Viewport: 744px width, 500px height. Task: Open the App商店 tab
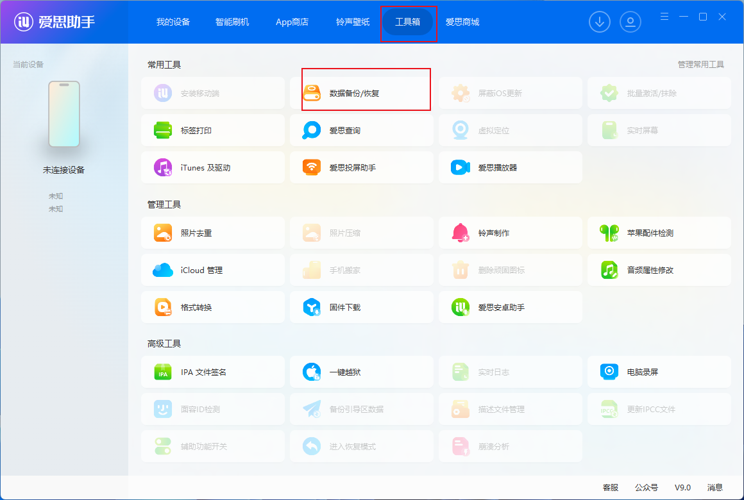click(x=292, y=22)
